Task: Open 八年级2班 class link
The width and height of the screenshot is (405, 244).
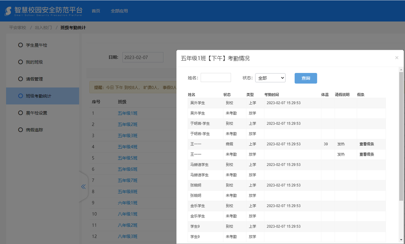Action: (x=127, y=225)
